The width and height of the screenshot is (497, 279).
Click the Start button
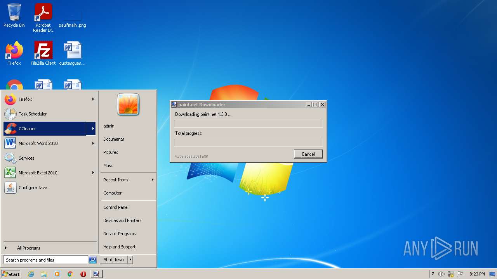[11, 274]
